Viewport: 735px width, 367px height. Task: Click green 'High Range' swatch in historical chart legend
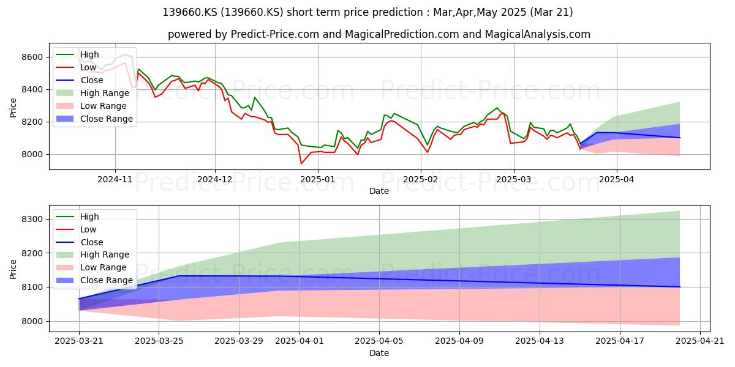pos(66,93)
